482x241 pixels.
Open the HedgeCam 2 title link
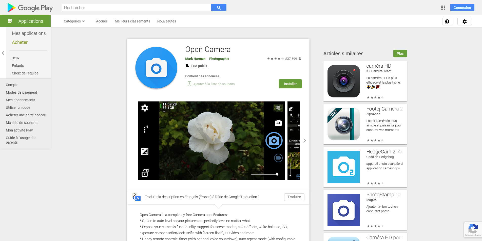coord(385,152)
